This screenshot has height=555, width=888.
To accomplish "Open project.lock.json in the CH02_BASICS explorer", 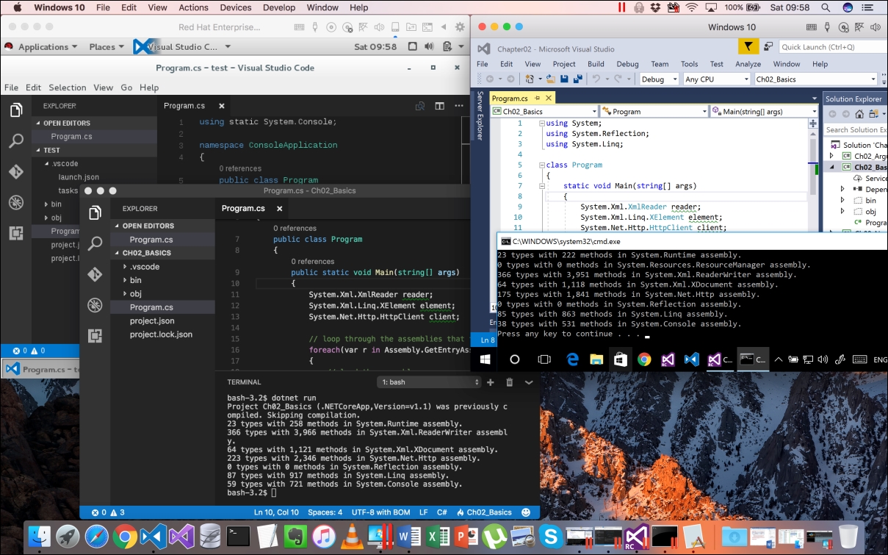I will (161, 334).
